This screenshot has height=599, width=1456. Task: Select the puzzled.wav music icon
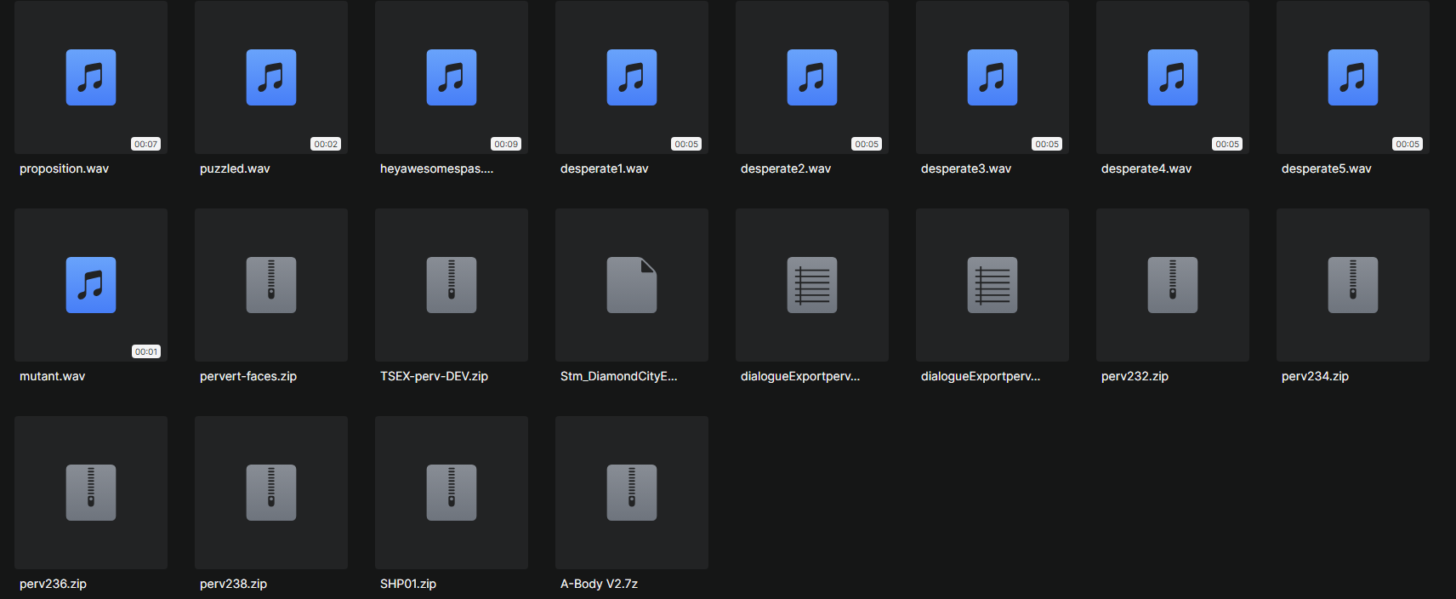tap(271, 77)
